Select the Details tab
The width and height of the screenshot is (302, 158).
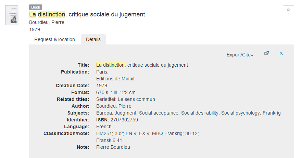pos(93,39)
